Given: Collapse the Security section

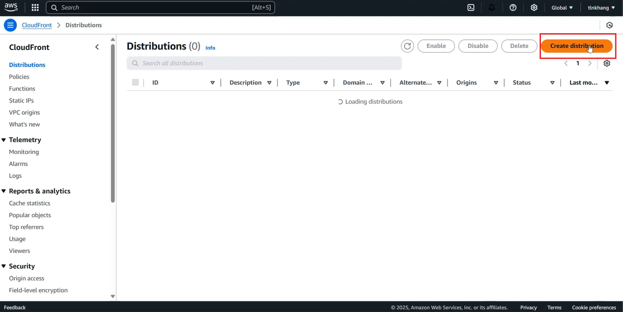Looking at the screenshot, I should coord(4,266).
